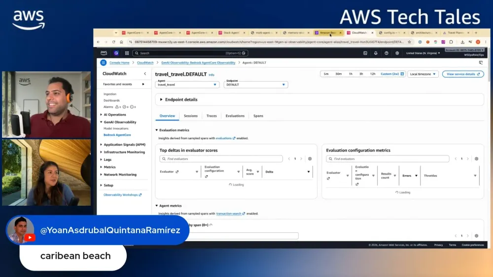493x277 pixels.
Task: Open the custom time range calendar icon
Action: click(x=402, y=74)
